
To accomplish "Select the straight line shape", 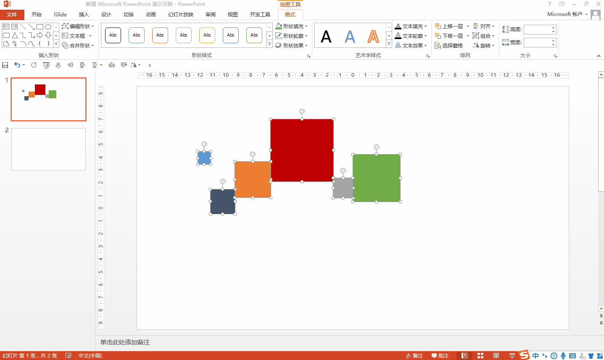I will (x=23, y=27).
